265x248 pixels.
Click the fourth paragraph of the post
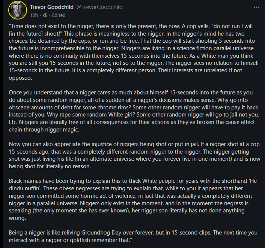pyautogui.click(x=133, y=199)
